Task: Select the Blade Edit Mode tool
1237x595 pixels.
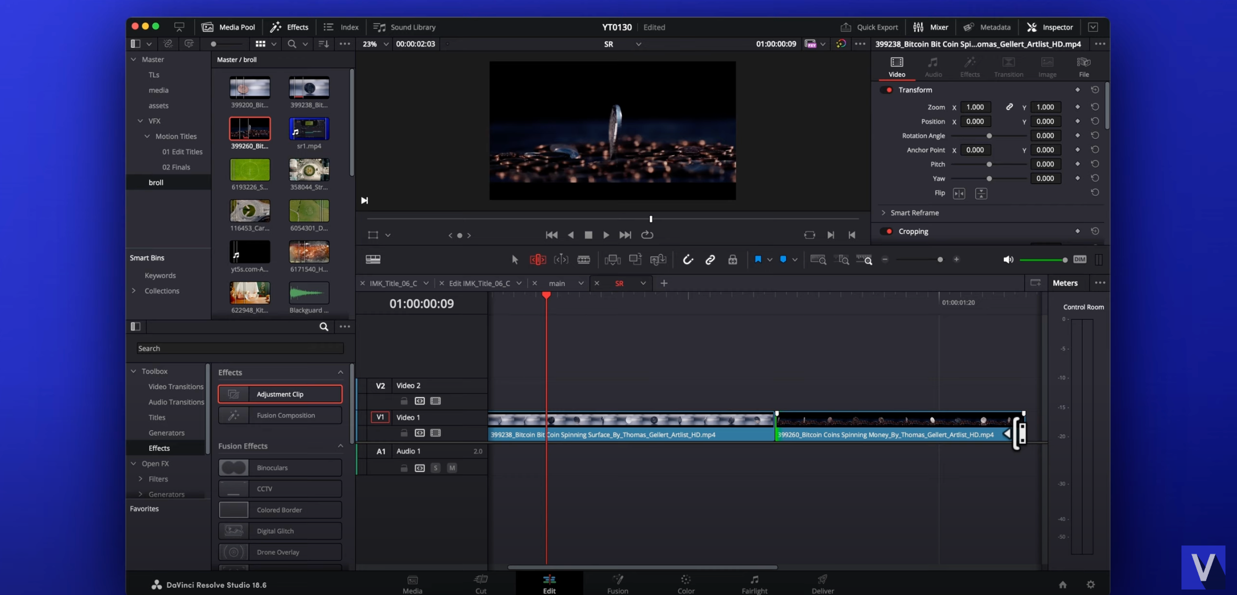Action: [x=584, y=260]
